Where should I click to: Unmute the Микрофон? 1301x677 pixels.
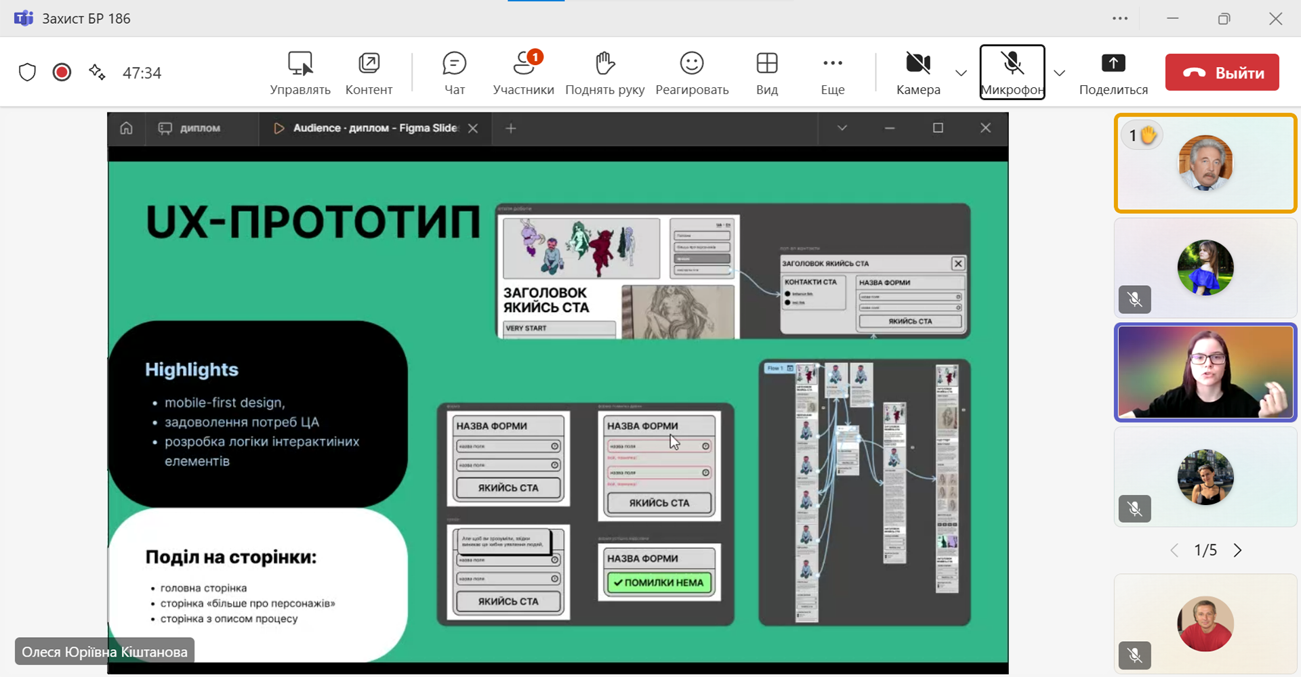click(1012, 72)
